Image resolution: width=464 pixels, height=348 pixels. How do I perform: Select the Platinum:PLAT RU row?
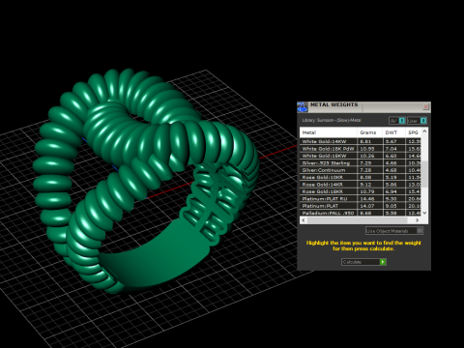coord(361,199)
